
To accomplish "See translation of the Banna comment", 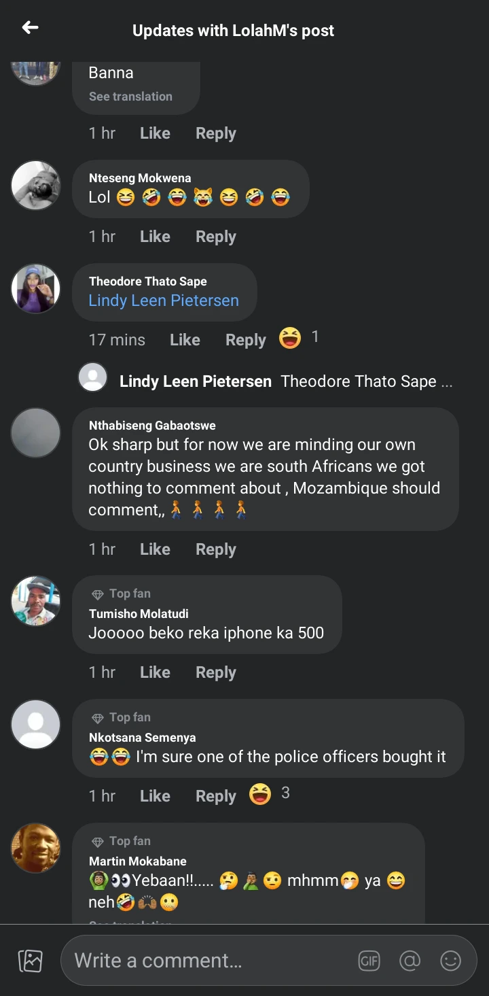I will point(130,97).
